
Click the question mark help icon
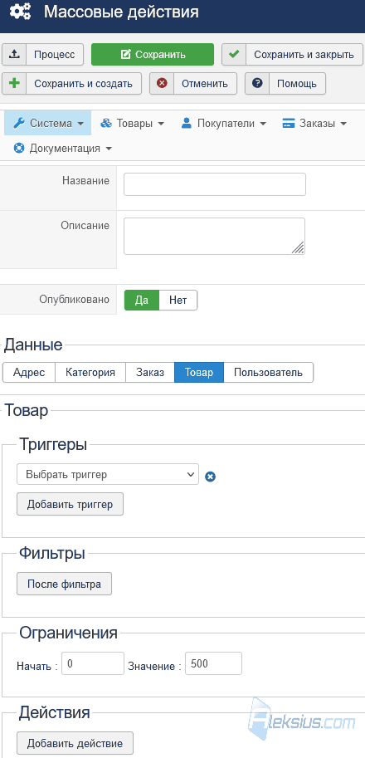tap(257, 83)
